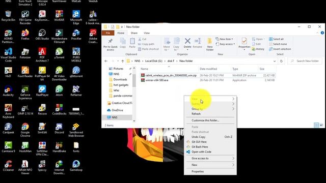This screenshot has width=326, height=183.
Task: Open recent locations dropdown beside forward arrow
Action: pyautogui.click(x=118, y=61)
